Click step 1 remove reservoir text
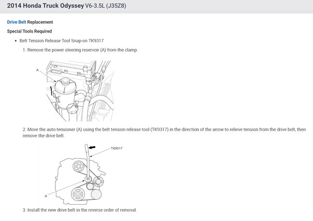This screenshot has width=313, height=221. point(80,50)
